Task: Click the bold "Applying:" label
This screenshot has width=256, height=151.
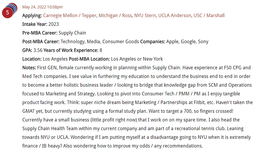Action: [32, 15]
